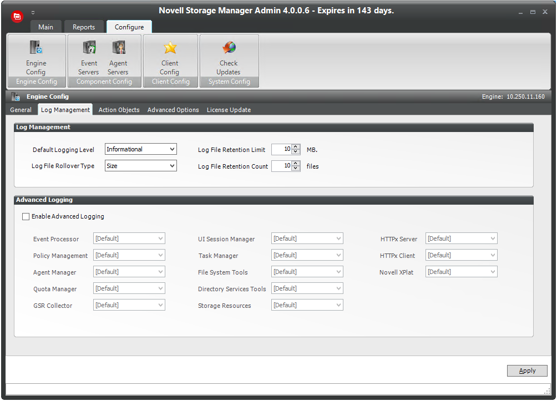The height and width of the screenshot is (401, 557).
Task: Select the Configure ribbon tab
Action: (x=129, y=27)
